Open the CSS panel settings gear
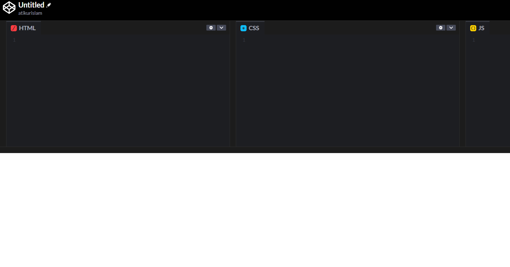510x267 pixels. (x=440, y=27)
